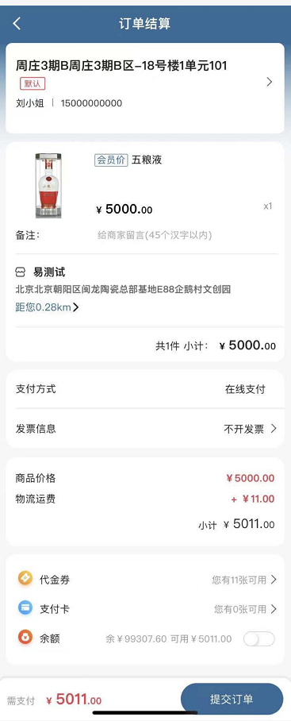291x721 pixels.
Task: Tap the store icon beside 易测试
Action: [20, 272]
